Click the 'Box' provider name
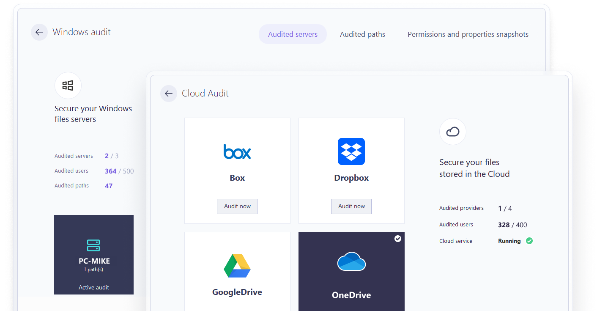 [237, 178]
